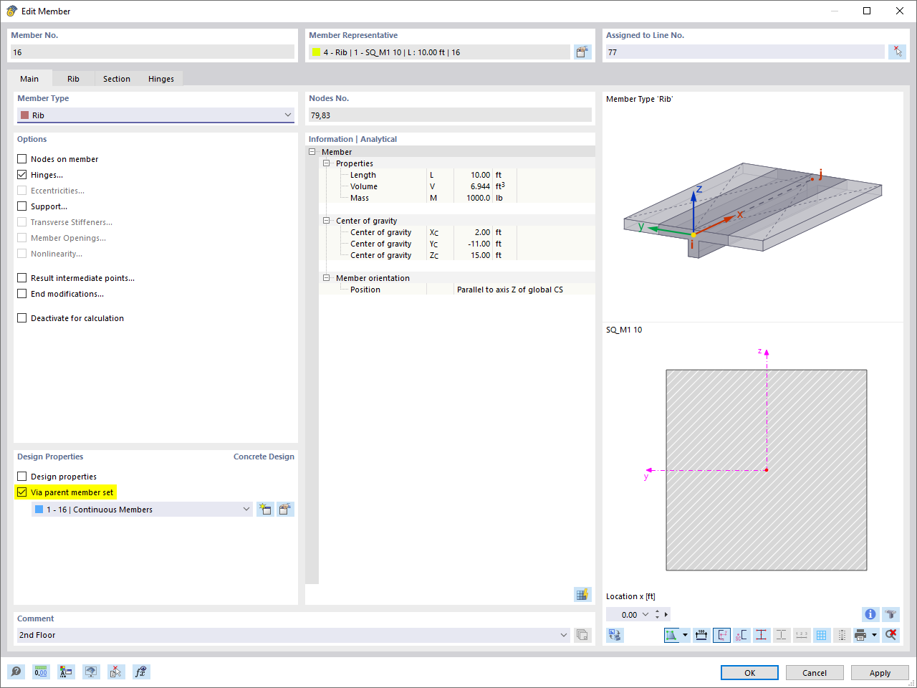The width and height of the screenshot is (917, 688).
Task: Check Result intermediate points option
Action: 22,278
